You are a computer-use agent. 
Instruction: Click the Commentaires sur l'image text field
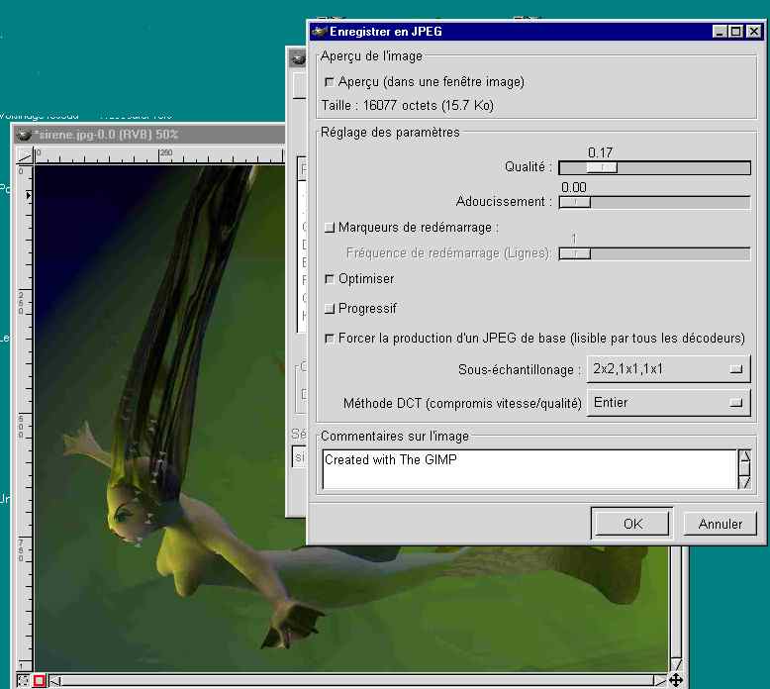529,469
